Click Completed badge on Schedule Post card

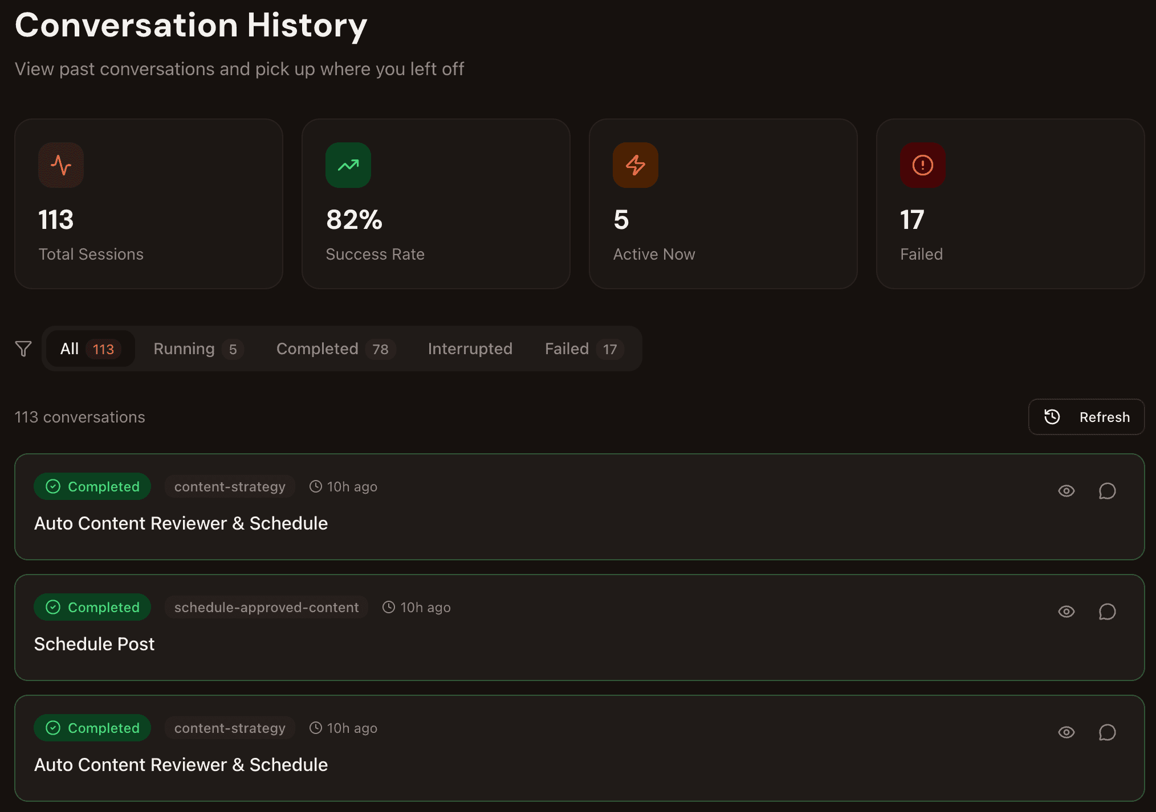(x=92, y=607)
